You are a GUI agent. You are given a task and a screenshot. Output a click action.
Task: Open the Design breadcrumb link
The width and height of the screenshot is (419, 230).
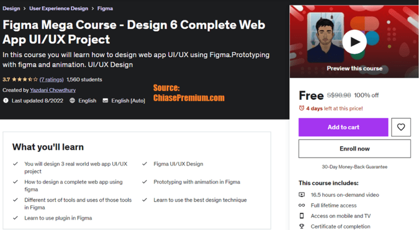[11, 9]
